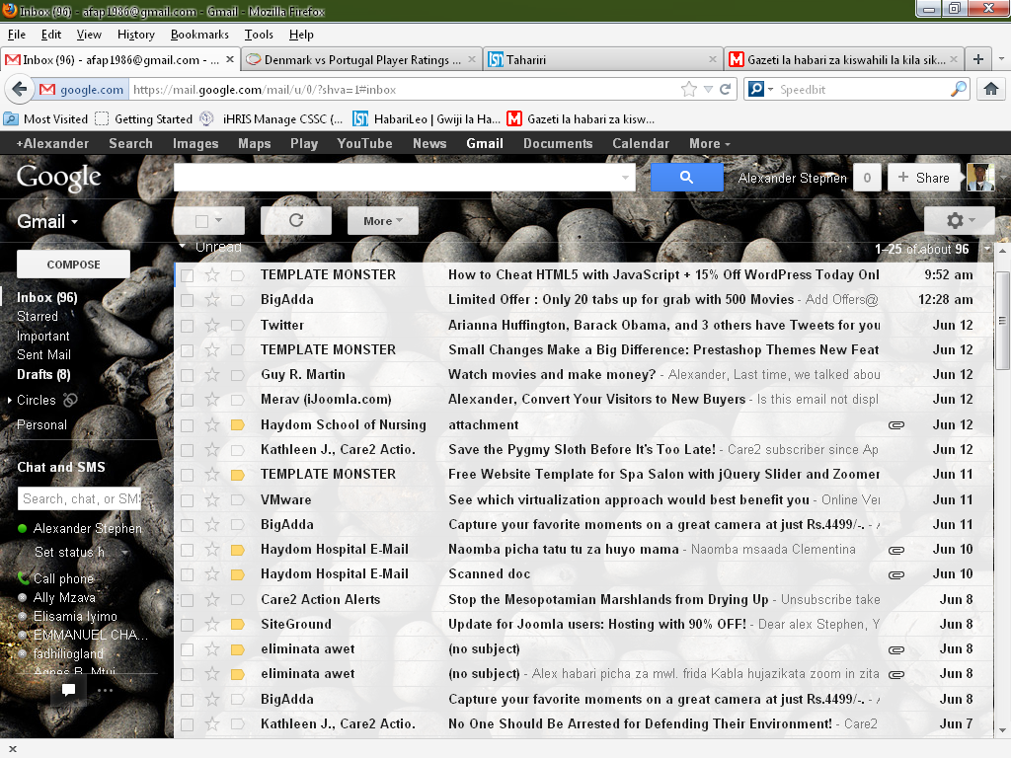Open Drafts (8) folder

coord(43,374)
